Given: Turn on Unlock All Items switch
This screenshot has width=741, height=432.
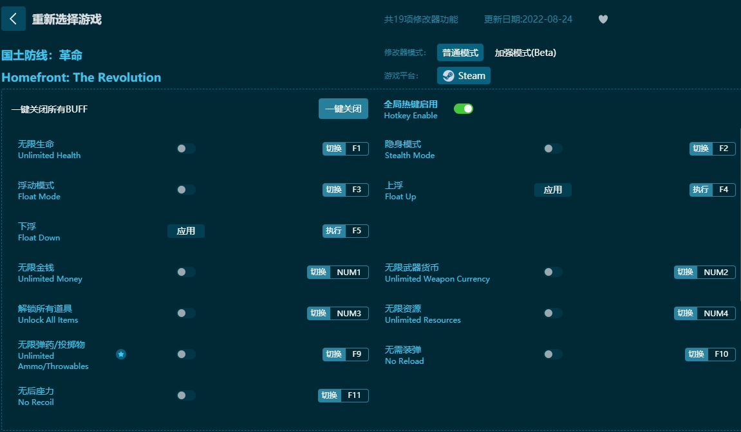Looking at the screenshot, I should (x=186, y=313).
